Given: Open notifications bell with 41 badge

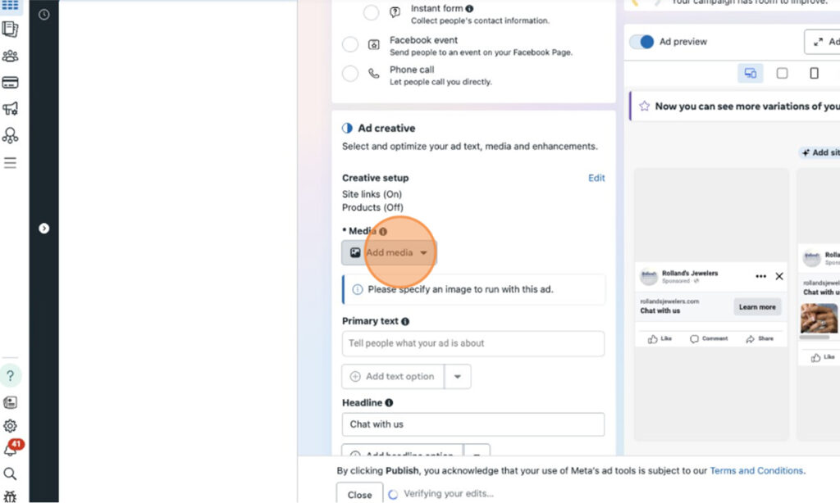Looking at the screenshot, I should [10, 450].
